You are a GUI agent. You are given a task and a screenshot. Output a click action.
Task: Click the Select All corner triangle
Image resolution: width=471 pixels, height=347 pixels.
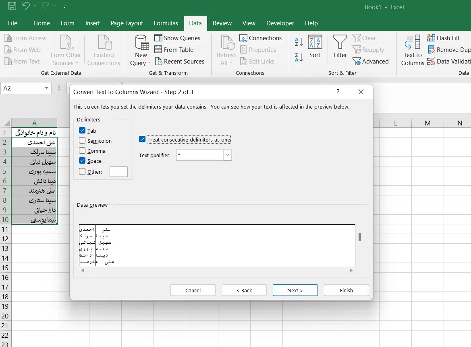coord(6,123)
